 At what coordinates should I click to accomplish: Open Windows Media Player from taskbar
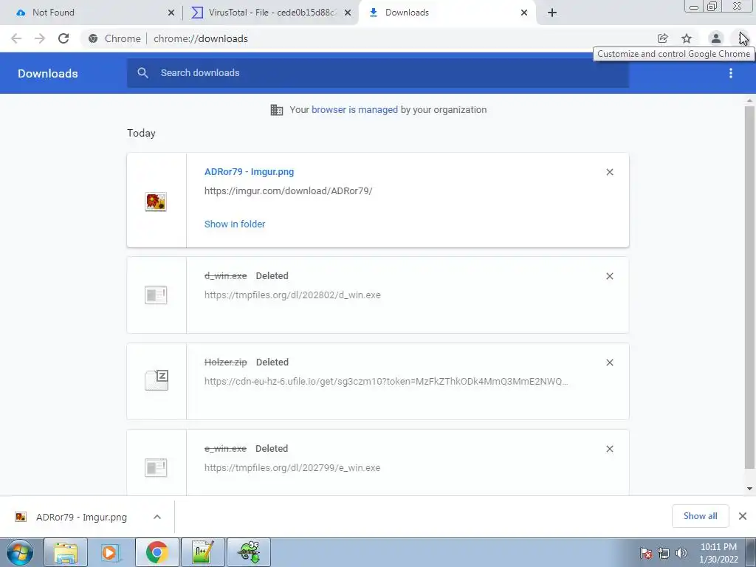click(x=111, y=552)
